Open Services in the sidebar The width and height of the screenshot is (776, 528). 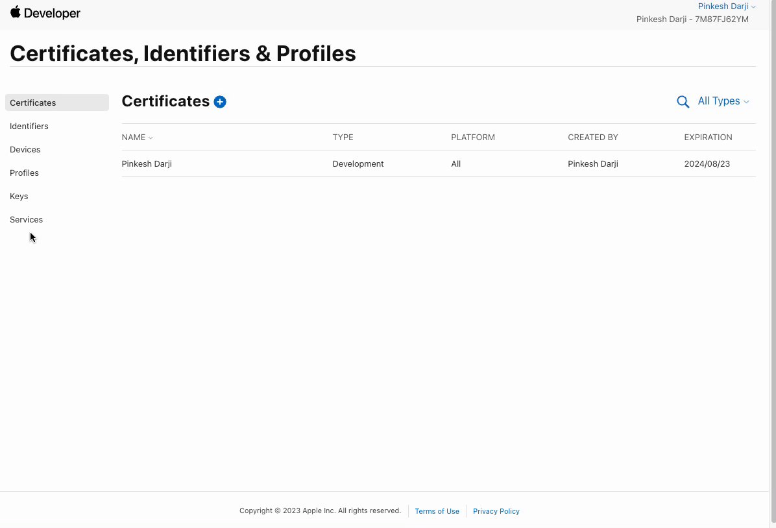pyautogui.click(x=27, y=219)
